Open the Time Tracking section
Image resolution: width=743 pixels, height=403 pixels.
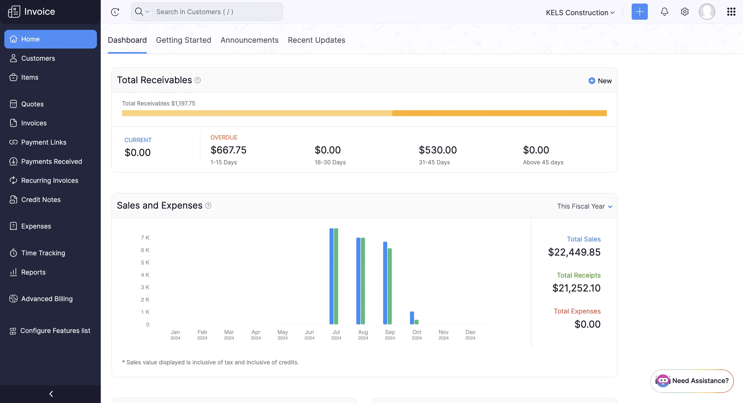pyautogui.click(x=43, y=253)
